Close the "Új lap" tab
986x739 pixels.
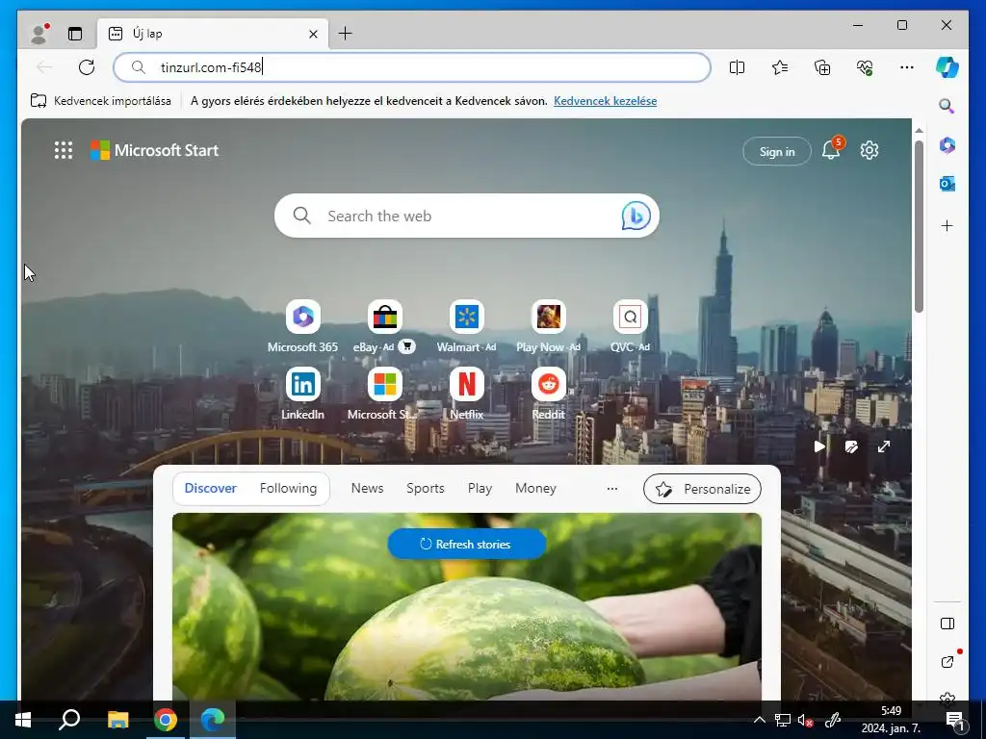click(313, 34)
